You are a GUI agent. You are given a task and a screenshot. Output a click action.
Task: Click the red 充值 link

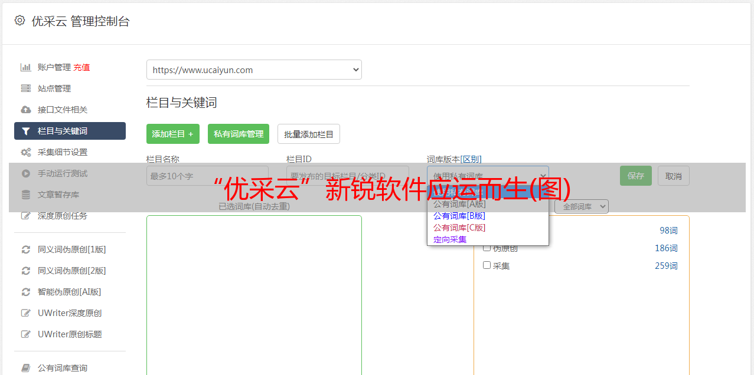click(x=81, y=67)
